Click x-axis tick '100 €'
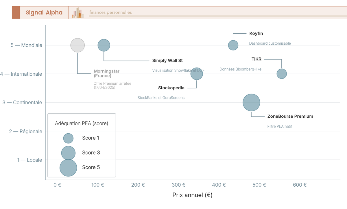Screen dimensions: 347x209 tap(98, 185)
